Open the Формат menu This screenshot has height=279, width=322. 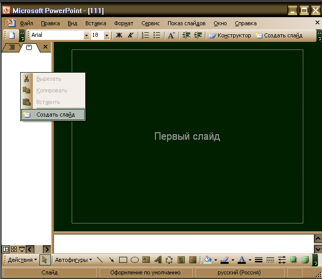coord(124,23)
